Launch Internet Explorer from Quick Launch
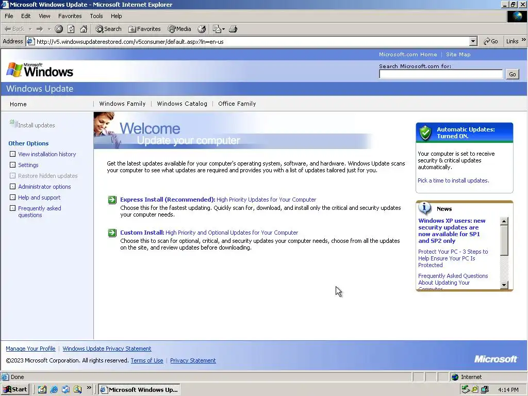 tap(54, 390)
